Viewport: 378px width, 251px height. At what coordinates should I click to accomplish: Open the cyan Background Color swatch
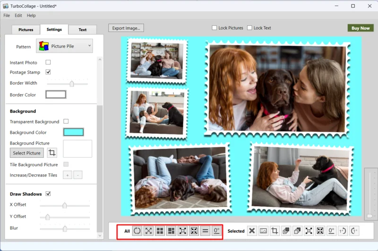pos(73,132)
